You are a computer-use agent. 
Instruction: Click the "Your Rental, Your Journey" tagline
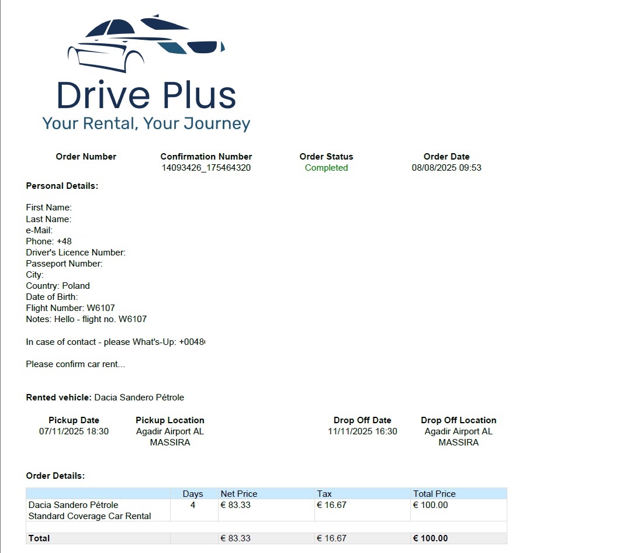pyautogui.click(x=146, y=123)
